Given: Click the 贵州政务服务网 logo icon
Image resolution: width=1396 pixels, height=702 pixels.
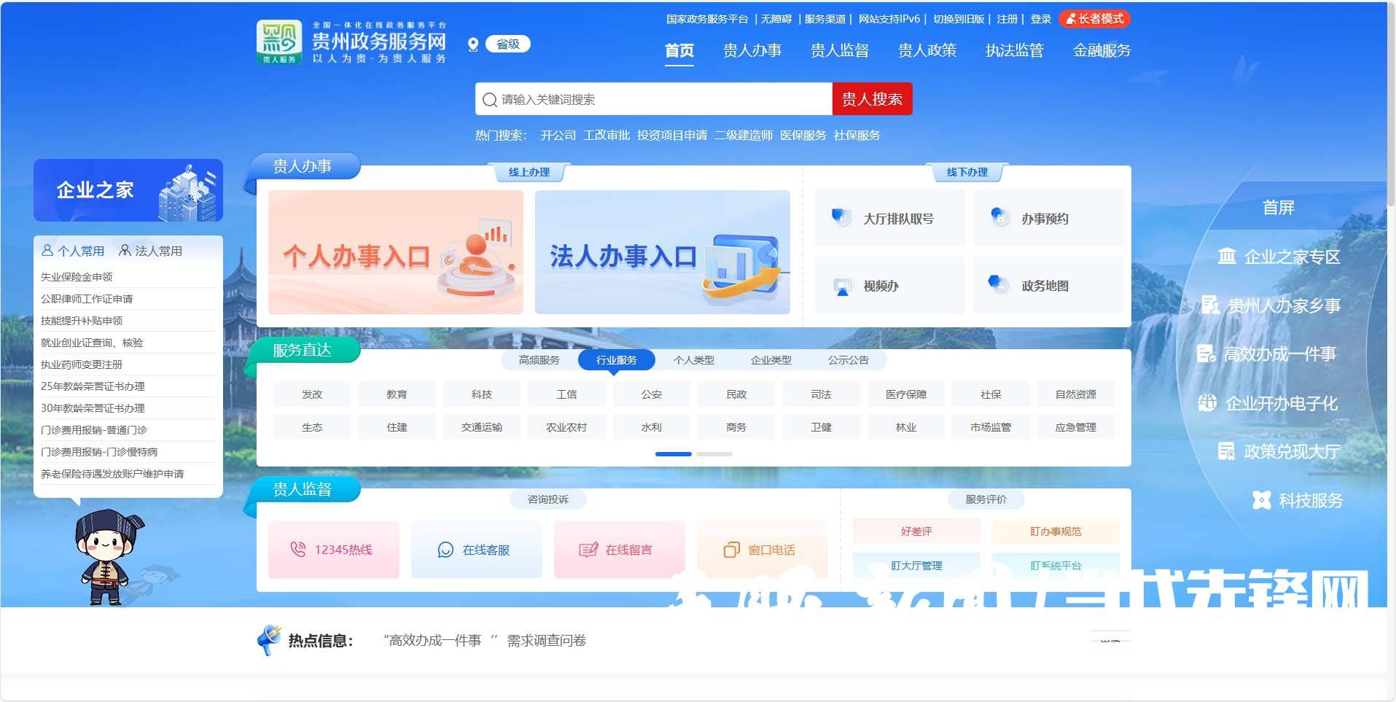Looking at the screenshot, I should coord(279,42).
